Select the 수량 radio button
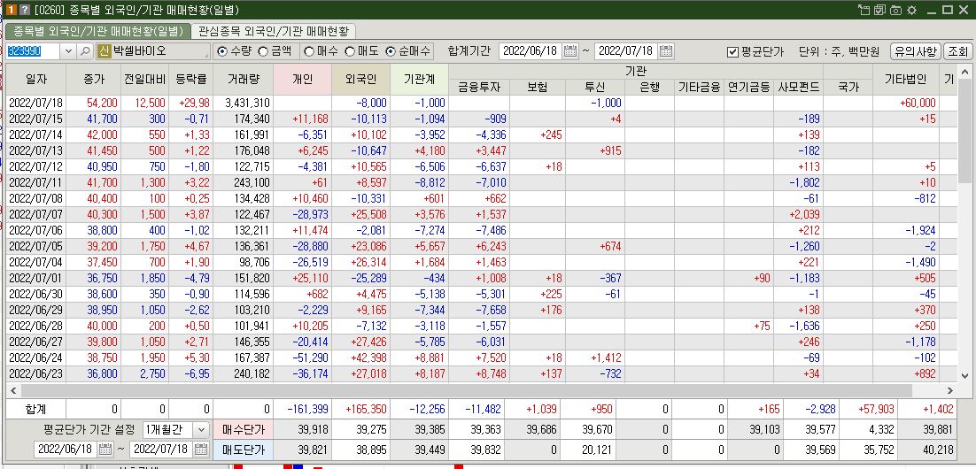Image resolution: width=976 pixels, height=469 pixels. [x=222, y=51]
